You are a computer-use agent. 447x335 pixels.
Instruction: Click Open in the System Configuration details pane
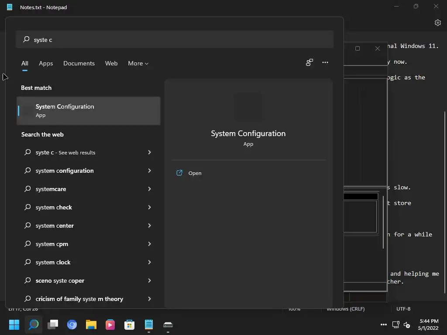pyautogui.click(x=195, y=173)
